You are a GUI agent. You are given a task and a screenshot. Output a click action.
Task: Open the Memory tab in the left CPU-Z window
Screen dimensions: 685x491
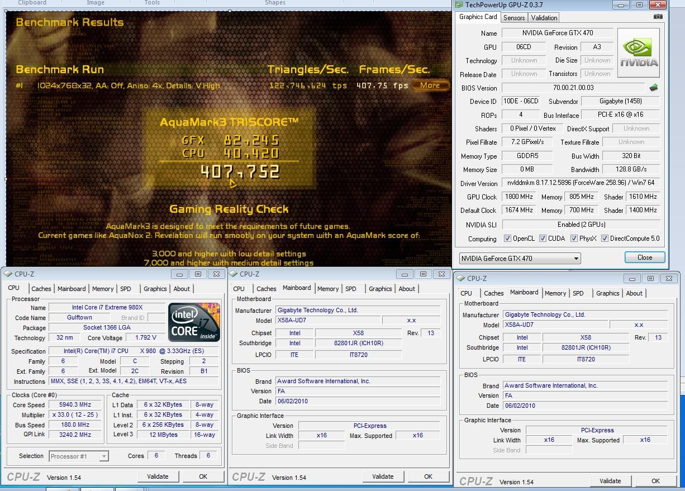(102, 289)
